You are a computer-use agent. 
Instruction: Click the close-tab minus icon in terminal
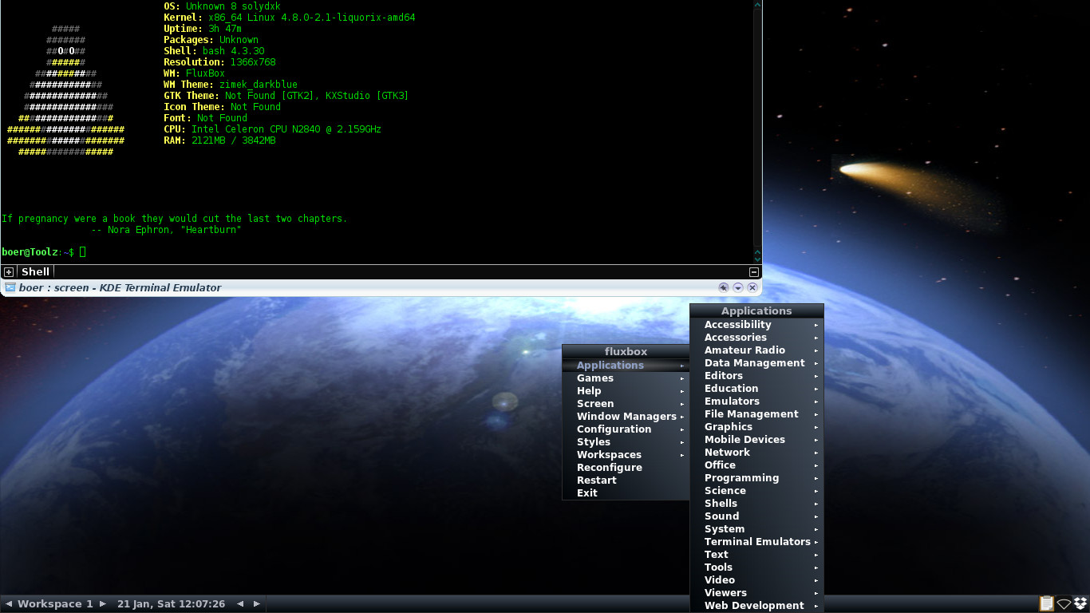[x=753, y=272]
